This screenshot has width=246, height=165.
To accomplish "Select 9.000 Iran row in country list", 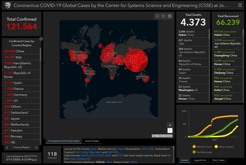I will pos(21,65).
